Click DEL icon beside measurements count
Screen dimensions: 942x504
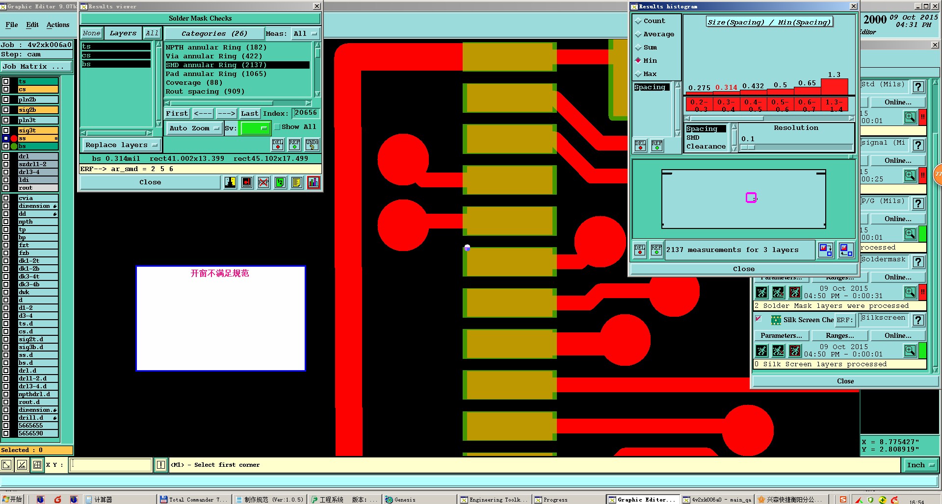click(x=640, y=250)
